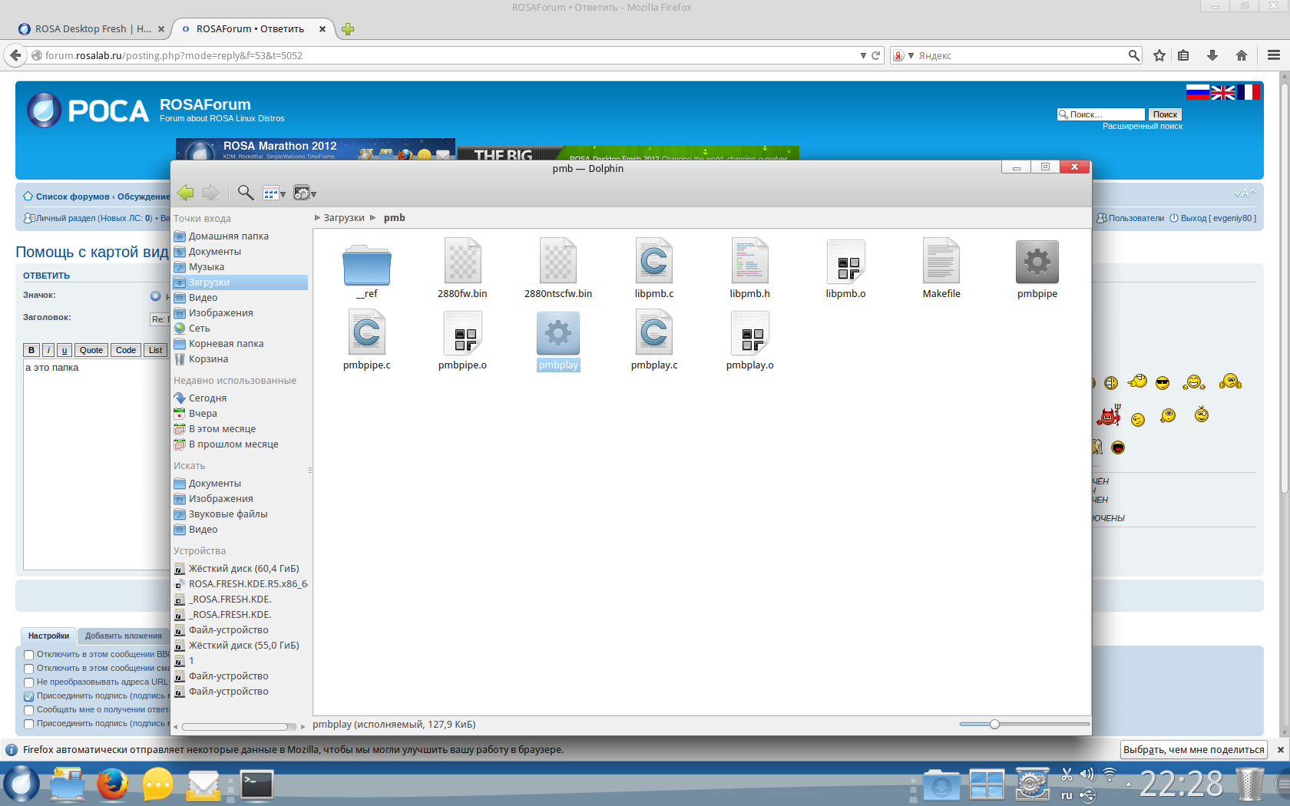Apply bold B formatting in post editor
Viewport: 1290px width, 806px height.
coord(31,350)
